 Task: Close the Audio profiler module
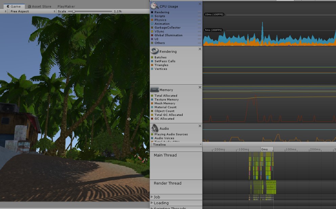click(200, 126)
